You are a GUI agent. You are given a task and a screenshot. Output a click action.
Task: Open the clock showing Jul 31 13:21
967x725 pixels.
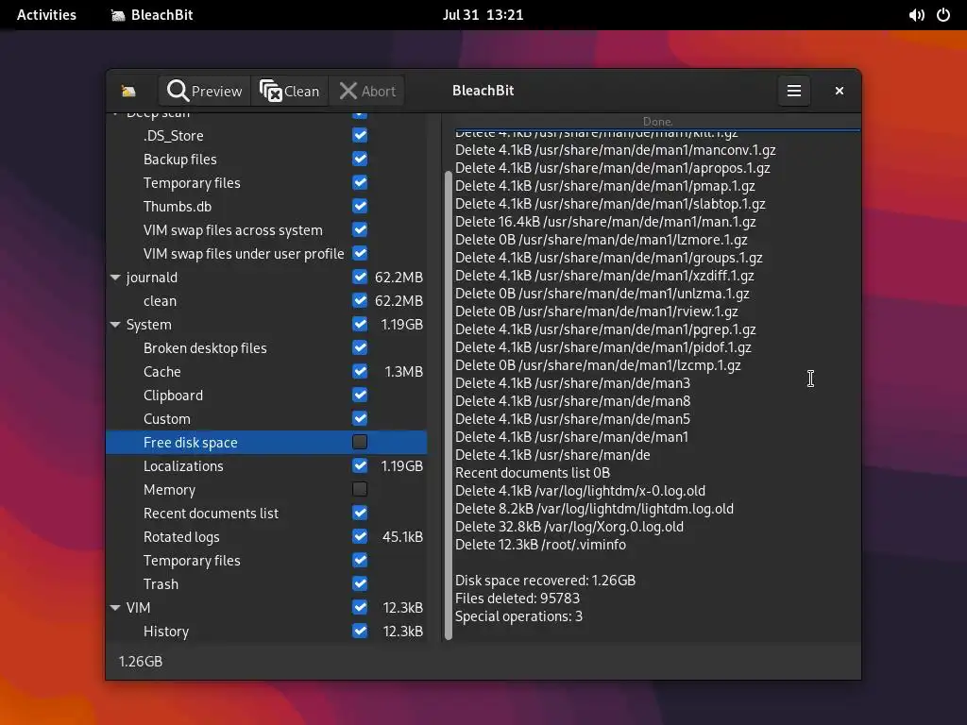tap(483, 15)
